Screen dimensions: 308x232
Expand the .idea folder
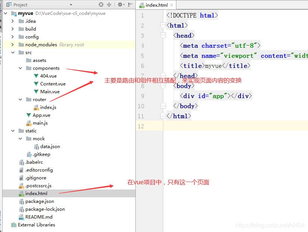pyautogui.click(x=13, y=21)
